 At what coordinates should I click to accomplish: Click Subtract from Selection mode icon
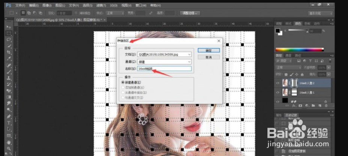point(35,13)
